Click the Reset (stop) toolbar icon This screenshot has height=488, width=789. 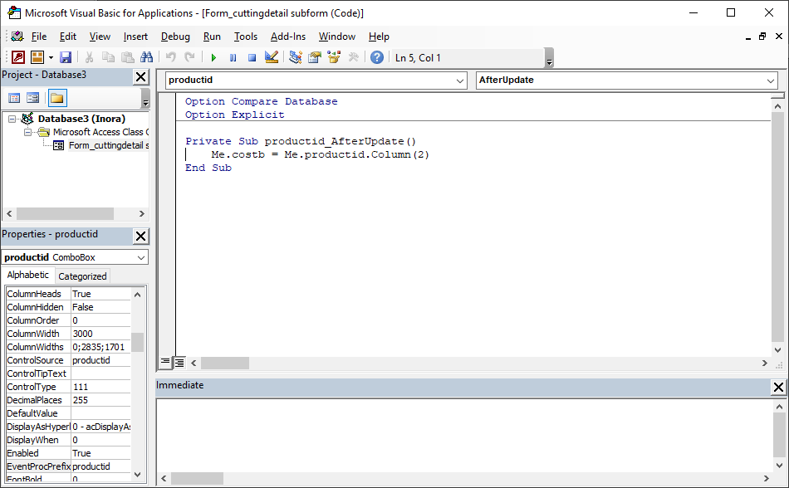[252, 57]
